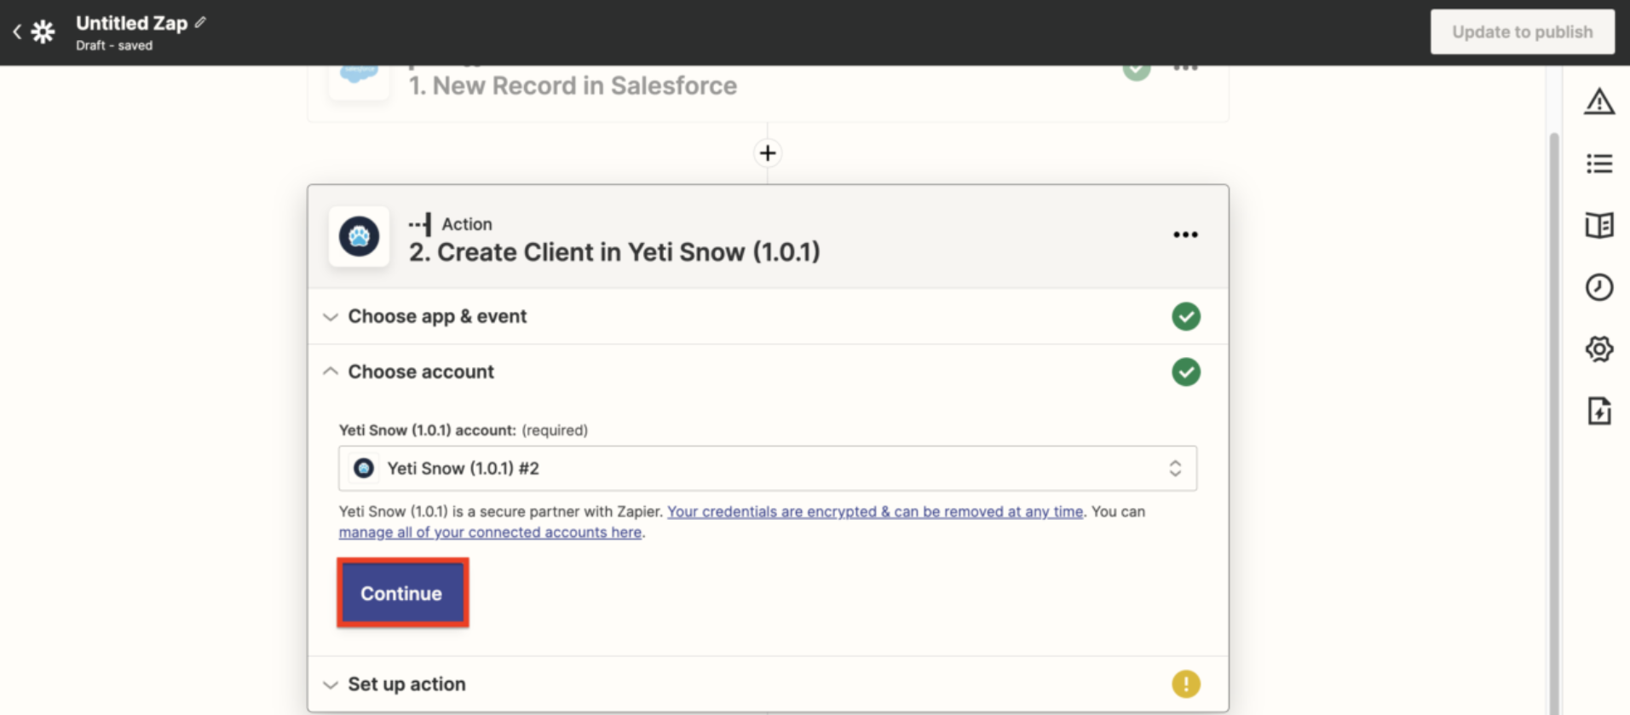The width and height of the screenshot is (1630, 715).
Task: Click the Update to publish button
Action: (x=1523, y=32)
